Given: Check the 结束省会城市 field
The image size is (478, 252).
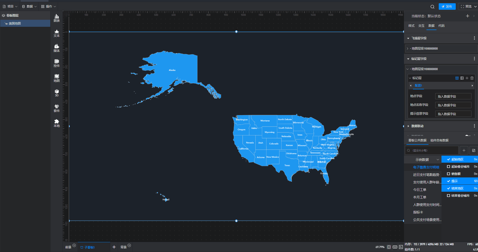Looking at the screenshot, I should (448, 195).
